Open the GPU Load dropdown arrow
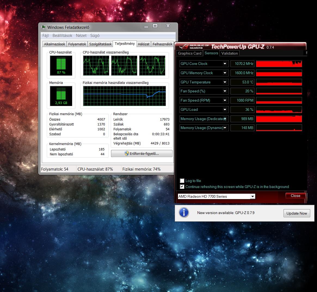This screenshot has height=292, width=317. pos(225,109)
